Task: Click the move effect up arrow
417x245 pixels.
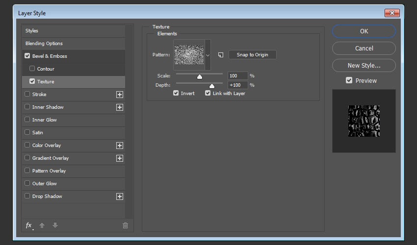Action: 42,225
